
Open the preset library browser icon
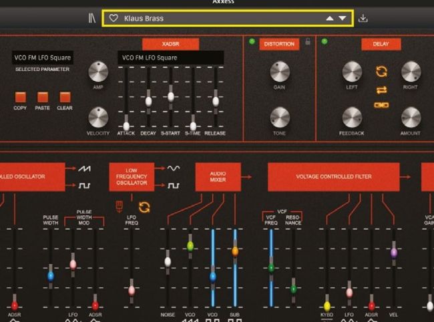92,18
